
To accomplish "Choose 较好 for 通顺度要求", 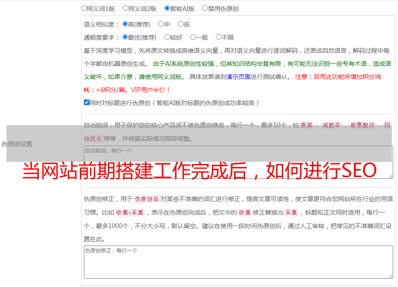I will click(167, 38).
